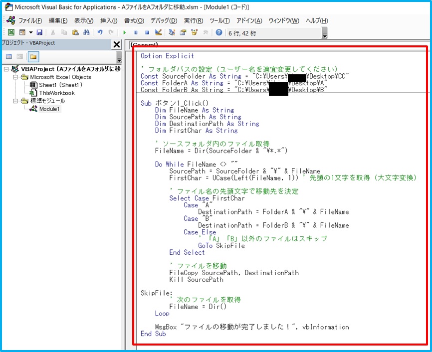Click the 'Kill SourcePath' code line
This screenshot has height=352, width=432.
tap(196, 279)
